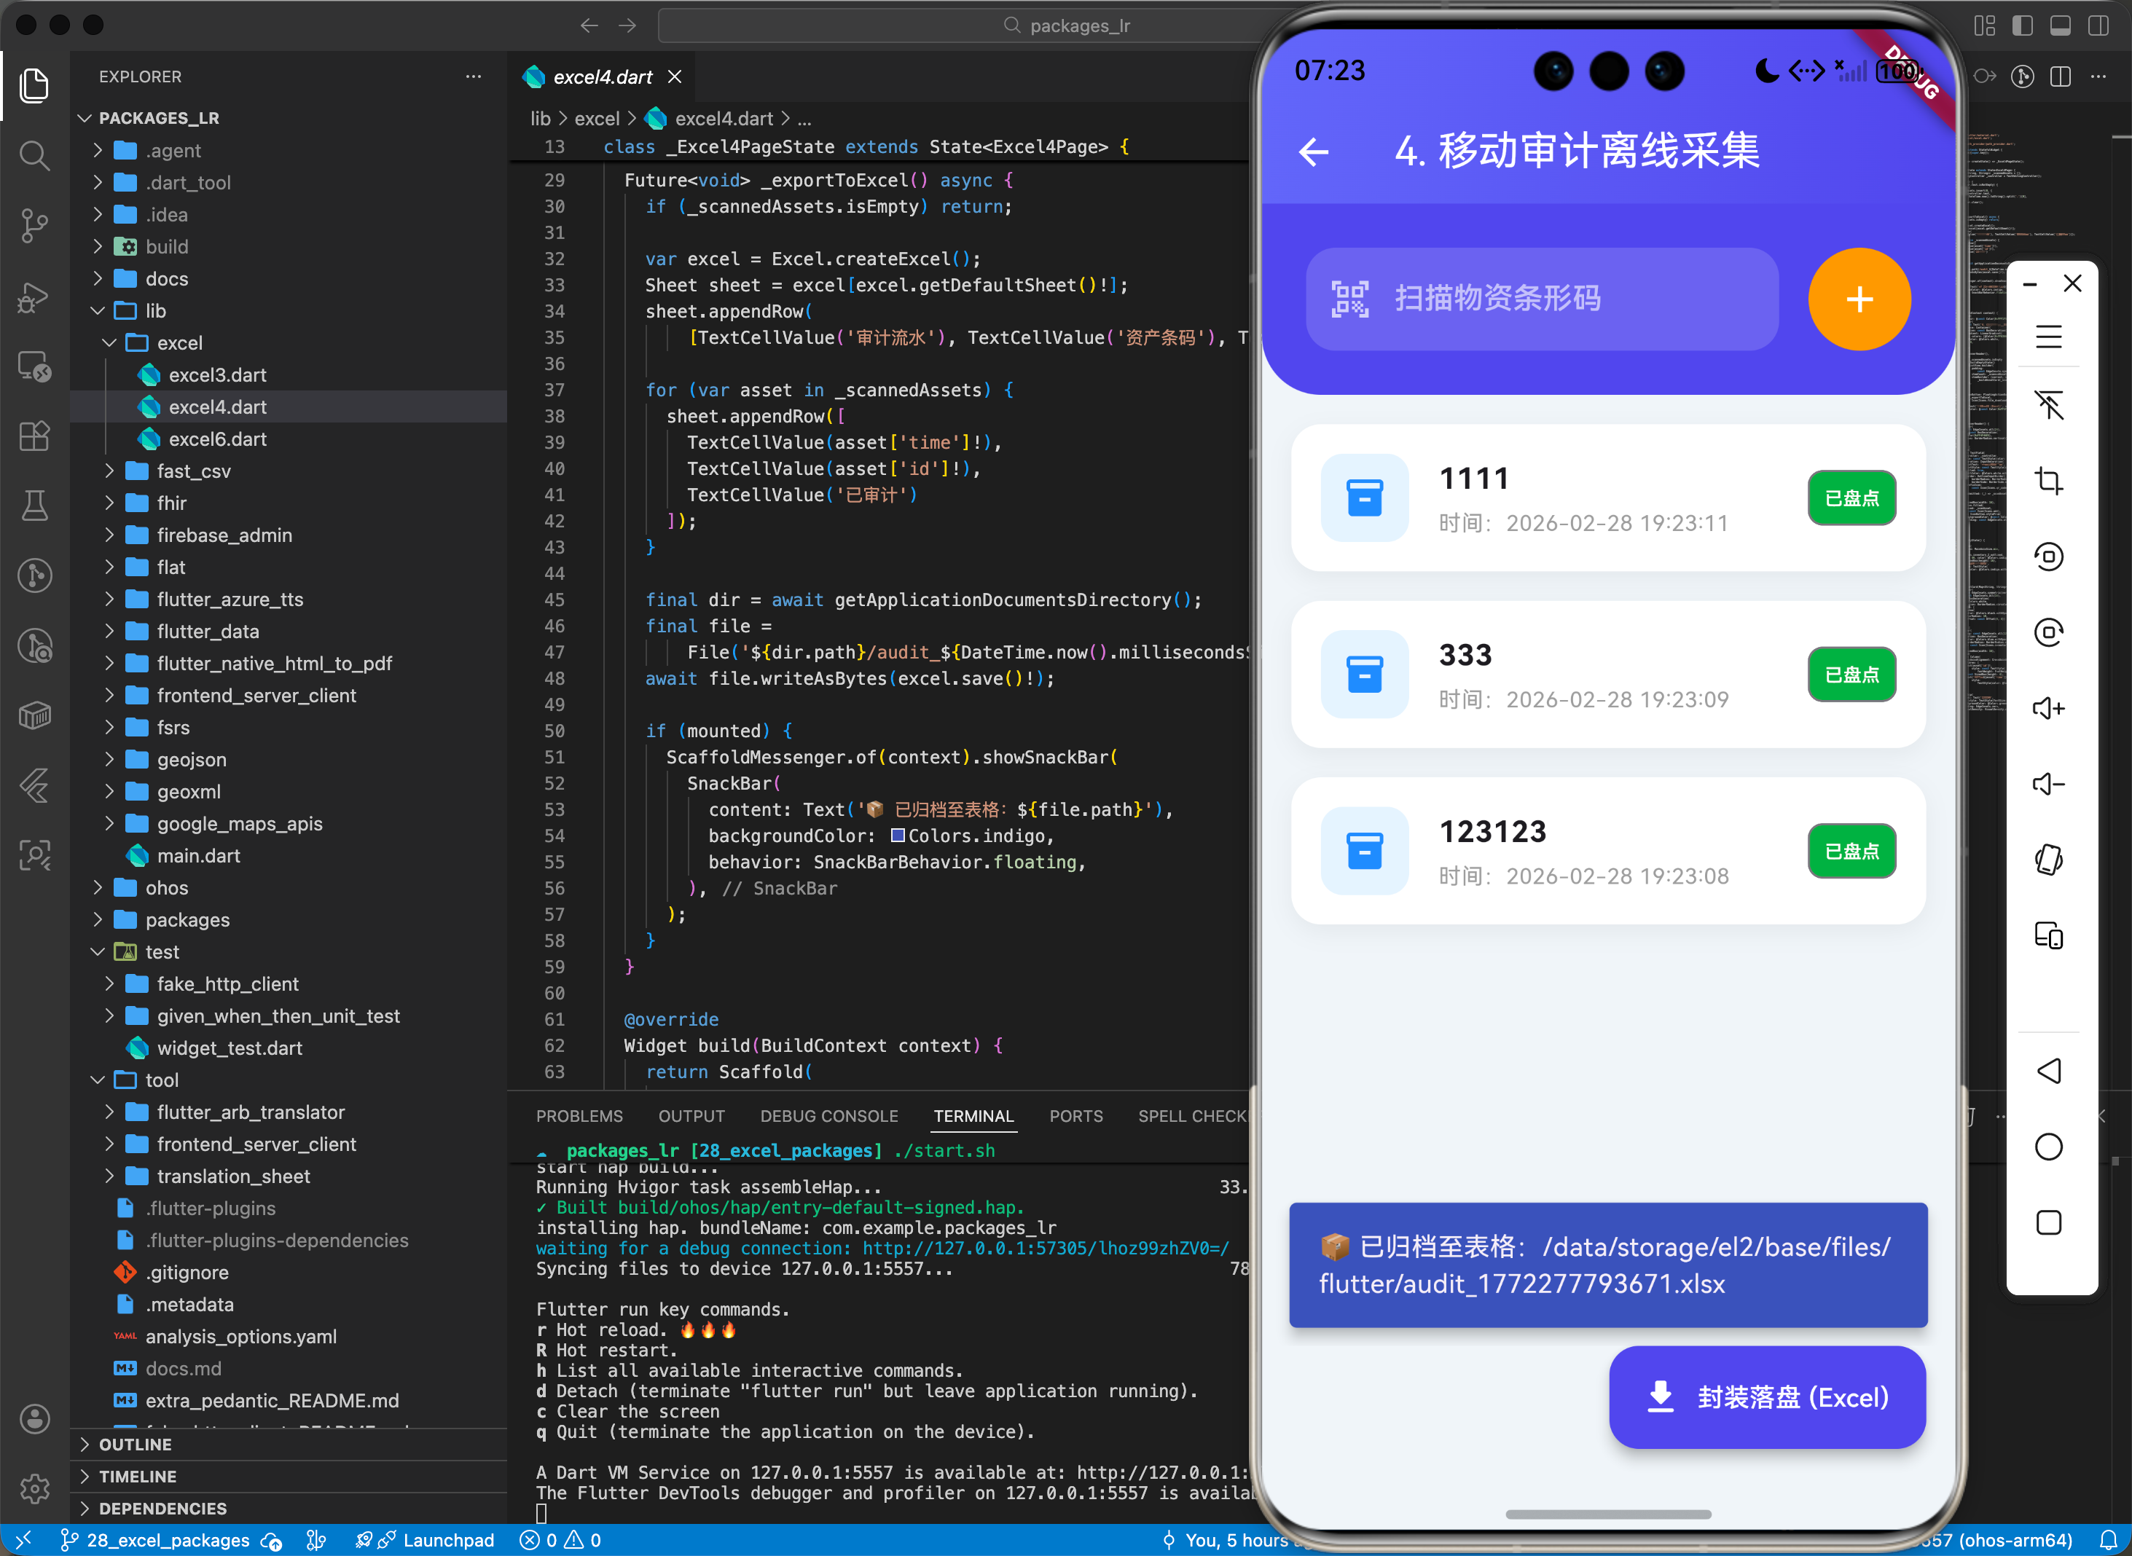Expand the OUTLINE section
Viewport: 2132px width, 1556px height.
[x=135, y=1444]
